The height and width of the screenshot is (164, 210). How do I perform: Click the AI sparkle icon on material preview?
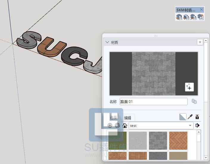[189, 87]
